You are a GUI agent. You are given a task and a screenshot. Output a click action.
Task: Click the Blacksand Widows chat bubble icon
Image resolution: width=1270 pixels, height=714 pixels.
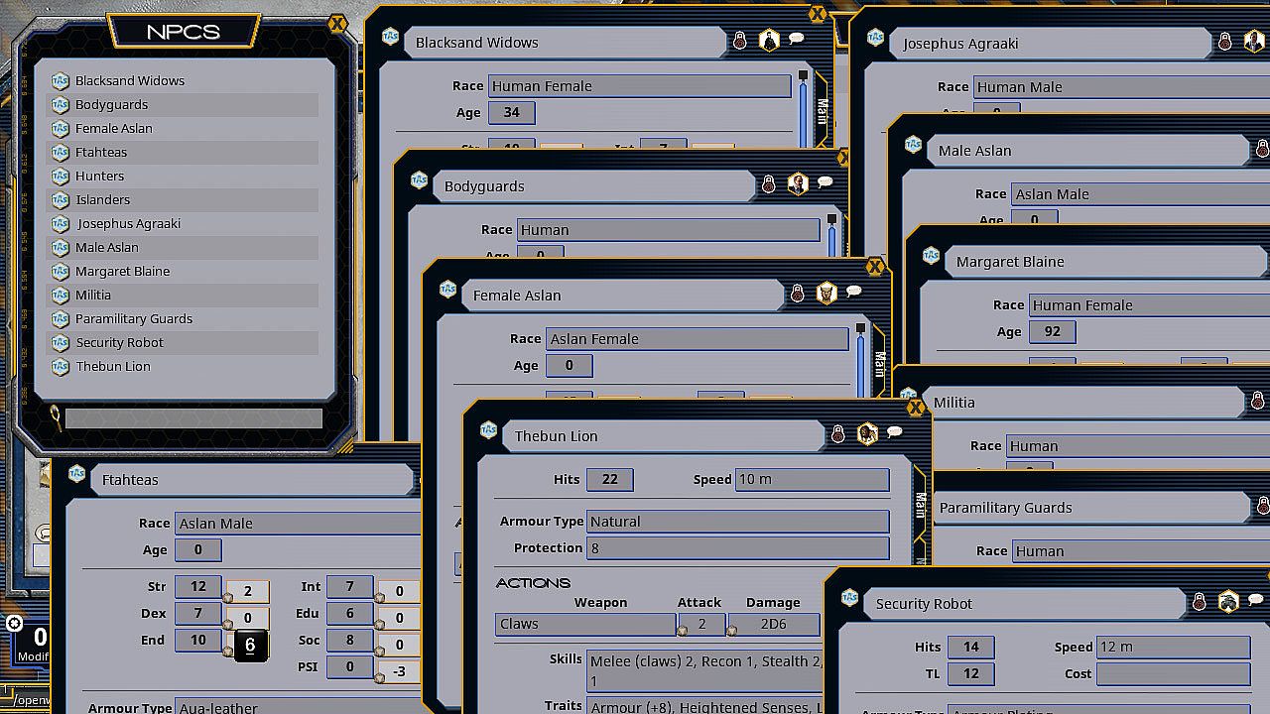tap(796, 40)
